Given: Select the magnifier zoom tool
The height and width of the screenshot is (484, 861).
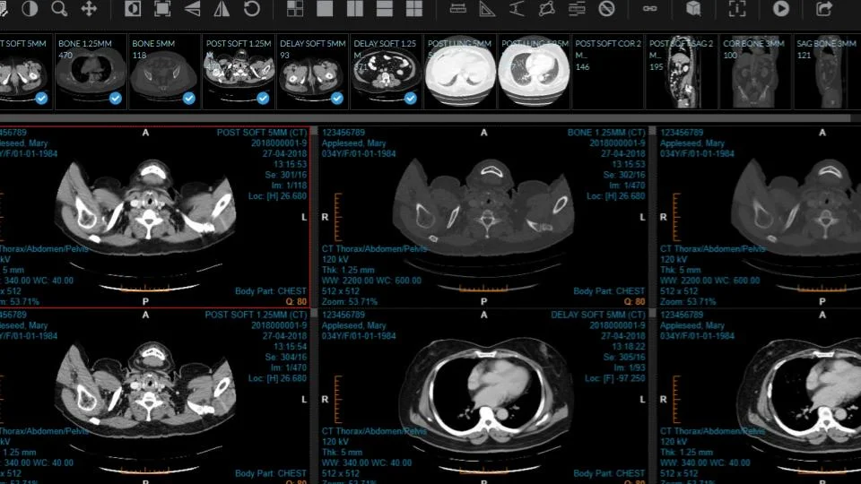Looking at the screenshot, I should point(59,8).
